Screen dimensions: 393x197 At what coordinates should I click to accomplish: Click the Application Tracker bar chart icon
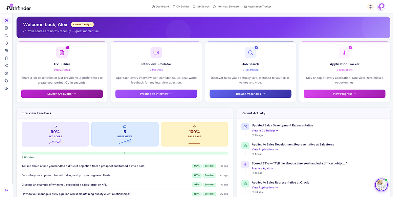tap(345, 53)
